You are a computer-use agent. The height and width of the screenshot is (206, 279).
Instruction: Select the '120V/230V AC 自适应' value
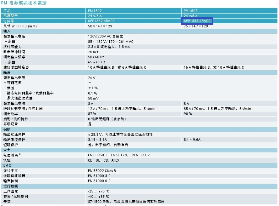(x=106, y=37)
